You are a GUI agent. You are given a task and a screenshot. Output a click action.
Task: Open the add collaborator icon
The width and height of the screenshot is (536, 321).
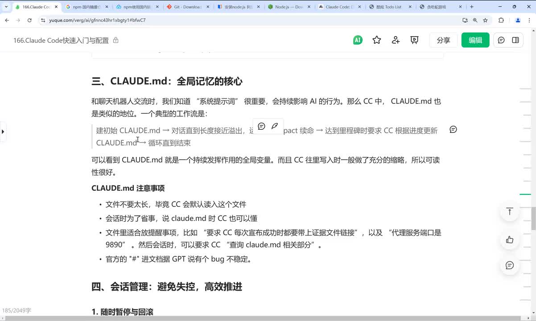pyautogui.click(x=396, y=40)
